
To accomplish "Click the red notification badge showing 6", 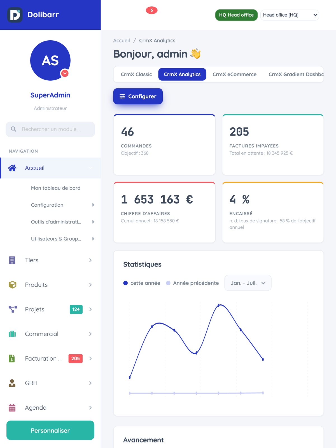I will pos(152,10).
